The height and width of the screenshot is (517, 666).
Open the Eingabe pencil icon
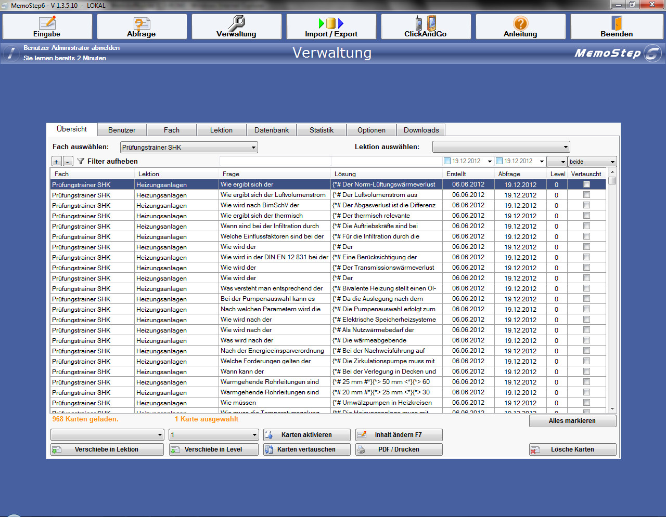coord(47,23)
